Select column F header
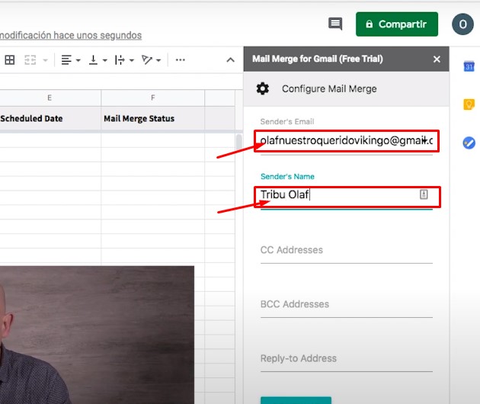Screen dimensions: 480x404 coord(152,98)
